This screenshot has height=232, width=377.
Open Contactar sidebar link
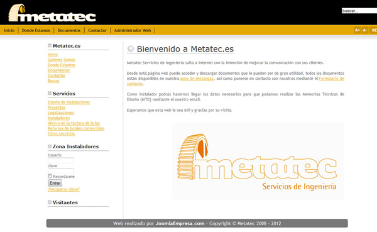click(x=57, y=75)
